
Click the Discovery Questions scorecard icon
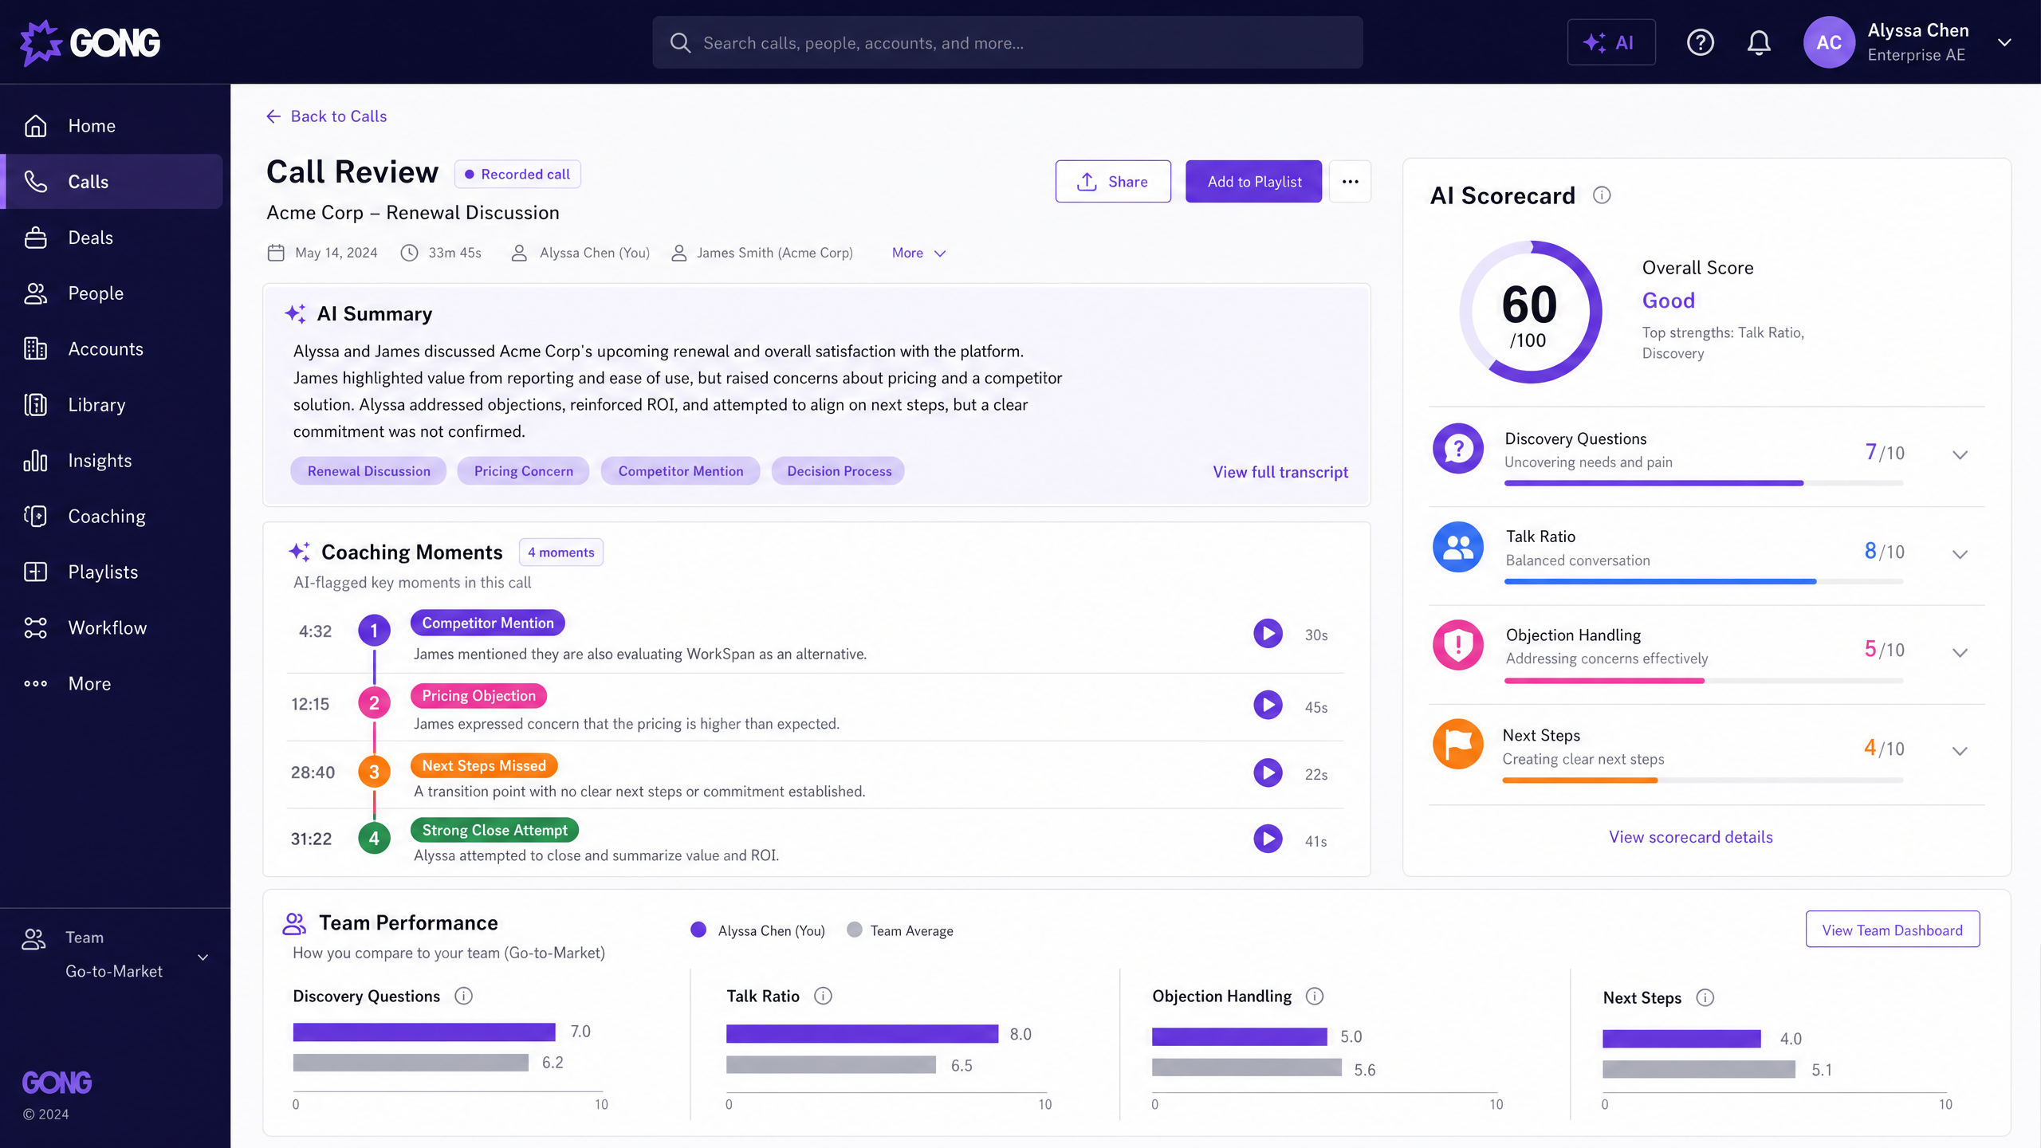[1458, 449]
